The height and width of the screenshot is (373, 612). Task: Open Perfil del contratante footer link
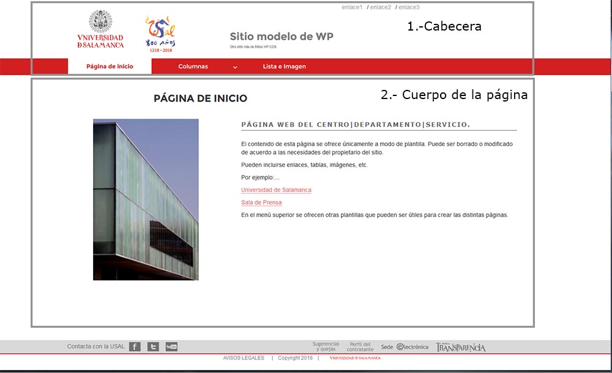click(x=360, y=347)
